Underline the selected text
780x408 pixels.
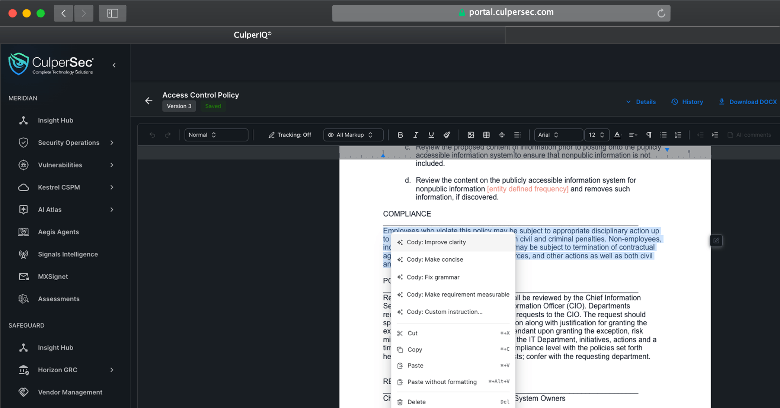click(x=431, y=135)
